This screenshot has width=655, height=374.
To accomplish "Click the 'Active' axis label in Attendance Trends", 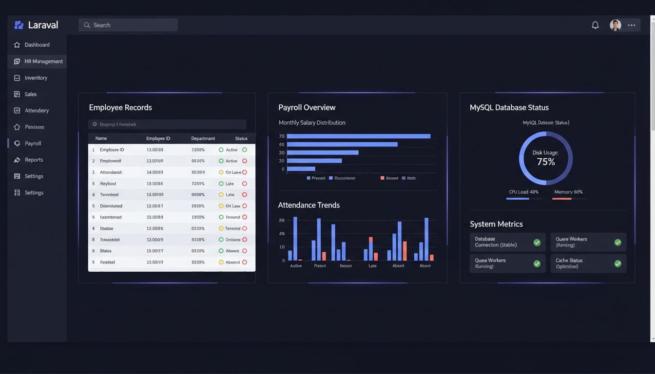I will [x=296, y=266].
